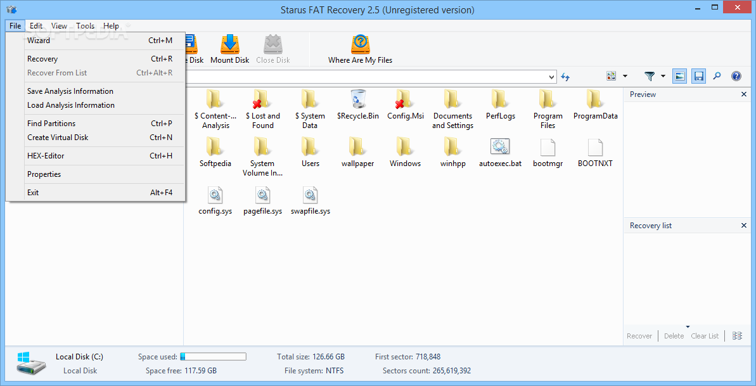Select the bootmgr file

(548, 152)
